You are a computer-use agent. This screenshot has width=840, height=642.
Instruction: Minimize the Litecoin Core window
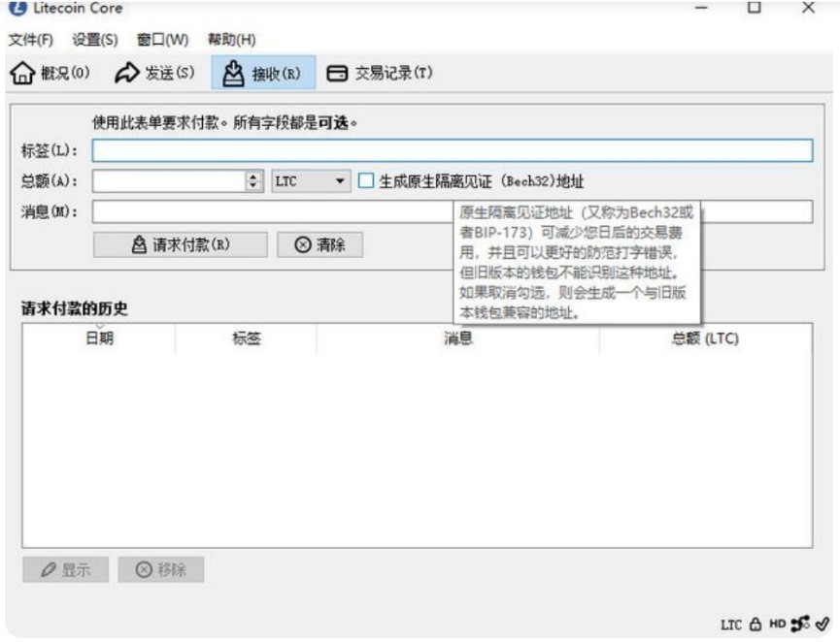pyautogui.click(x=701, y=8)
